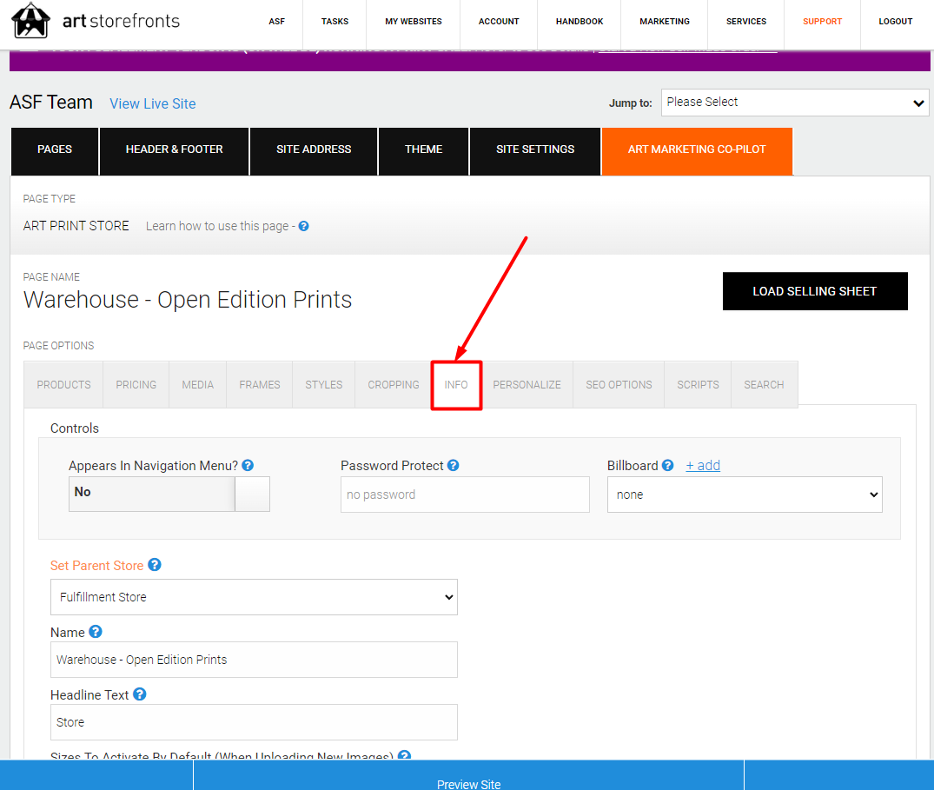
Task: Click the Warehouse - Open Edition Prints page title
Action: [x=188, y=300]
